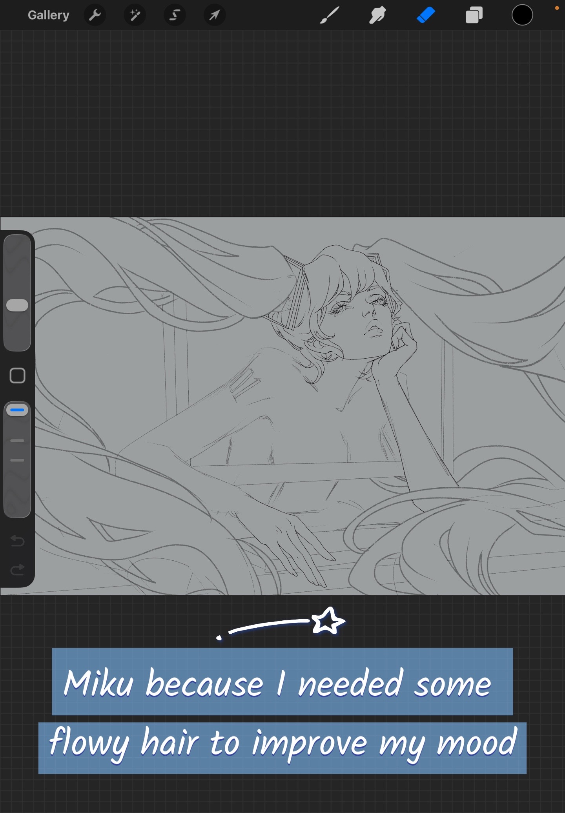
Task: Click the brush size slider handle
Action: [17, 305]
